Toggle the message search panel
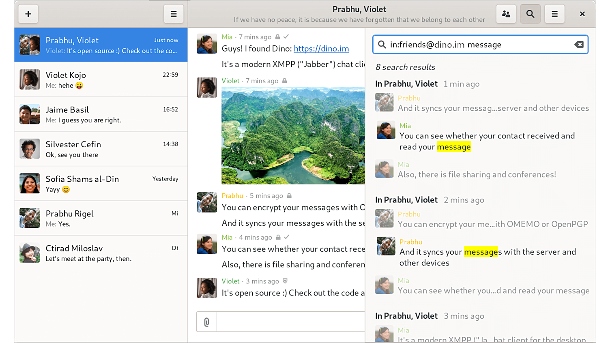The image size is (610, 343). [530, 14]
